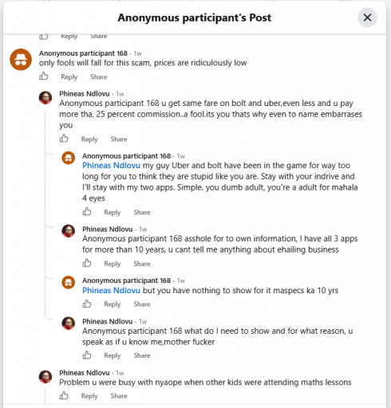Like the 'maspecs ka 10 yrs' reply
The width and height of the screenshot is (391, 408).
pyautogui.click(x=87, y=304)
